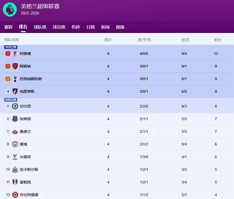234x199 pixels.
Task: Open the 视频 tab
Action: [120, 27]
